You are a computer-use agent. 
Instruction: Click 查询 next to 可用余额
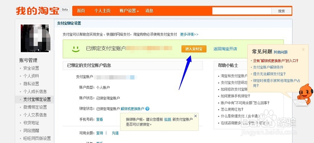point(100,133)
